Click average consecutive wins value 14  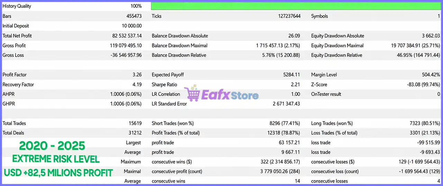click(x=298, y=181)
